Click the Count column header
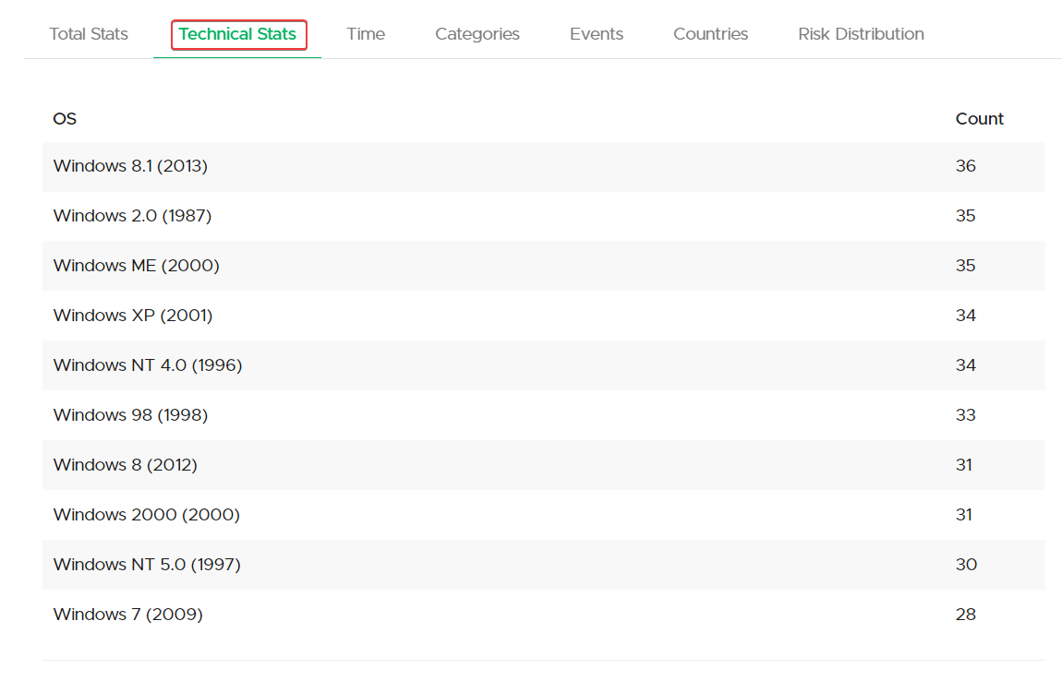The width and height of the screenshot is (1062, 681). (x=979, y=119)
